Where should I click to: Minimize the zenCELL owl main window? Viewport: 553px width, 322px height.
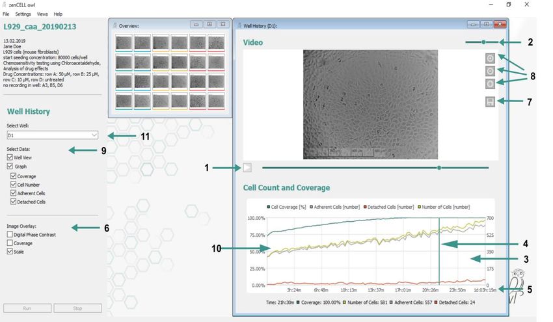point(492,5)
